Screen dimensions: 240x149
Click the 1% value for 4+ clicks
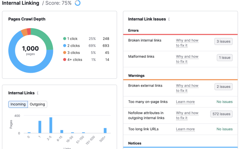(x=94, y=60)
